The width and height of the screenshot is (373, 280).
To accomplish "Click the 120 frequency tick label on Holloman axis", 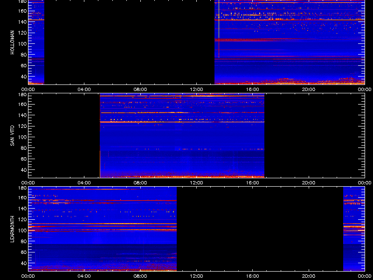I will coord(23,33).
